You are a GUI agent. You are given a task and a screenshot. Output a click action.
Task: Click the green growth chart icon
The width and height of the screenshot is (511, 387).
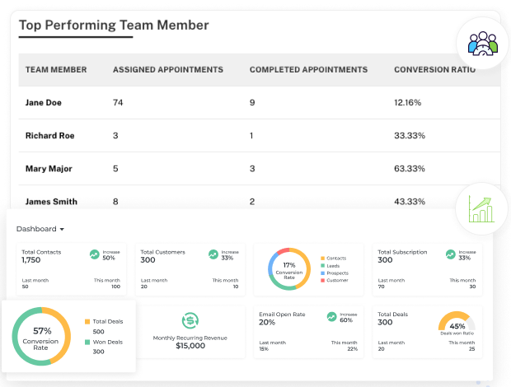(481, 209)
